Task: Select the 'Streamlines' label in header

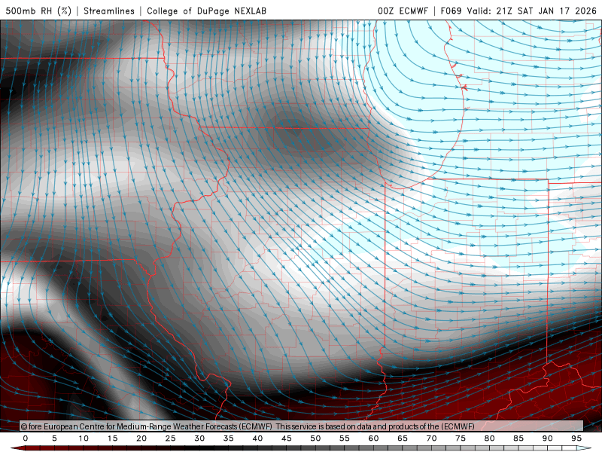Action: click(x=109, y=11)
